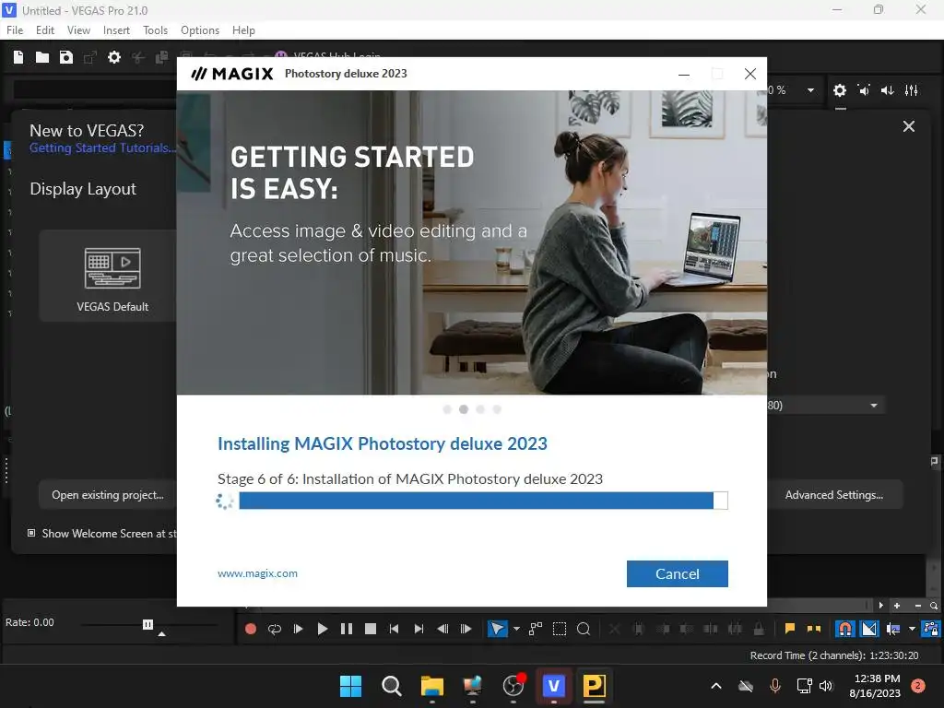
Task: Click Open existing project button
Action: tap(108, 495)
